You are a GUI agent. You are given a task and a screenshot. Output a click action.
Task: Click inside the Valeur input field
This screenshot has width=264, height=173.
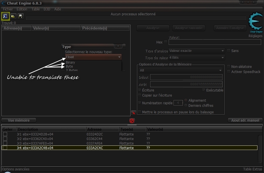(x=215, y=42)
